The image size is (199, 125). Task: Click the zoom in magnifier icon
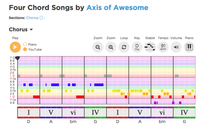point(111,47)
